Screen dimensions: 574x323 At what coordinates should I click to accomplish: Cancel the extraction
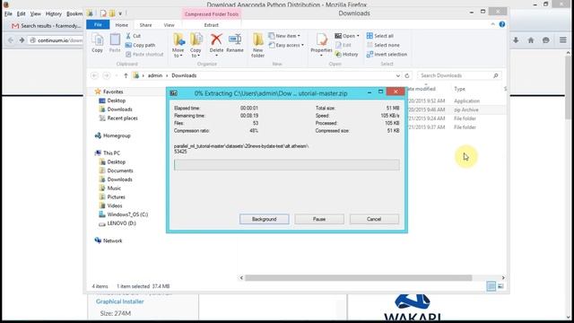(374, 219)
